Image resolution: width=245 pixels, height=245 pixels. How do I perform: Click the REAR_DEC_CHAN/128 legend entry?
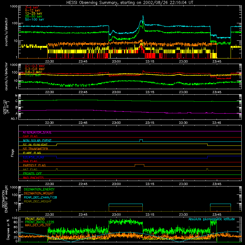pos(40,197)
